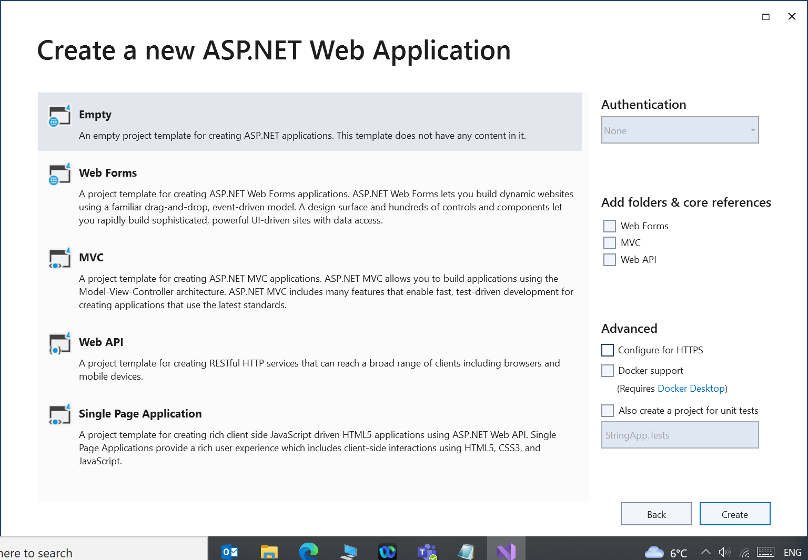Screen dimensions: 808x560
Task: Click the StringApp.Tests name field
Action: [680, 435]
